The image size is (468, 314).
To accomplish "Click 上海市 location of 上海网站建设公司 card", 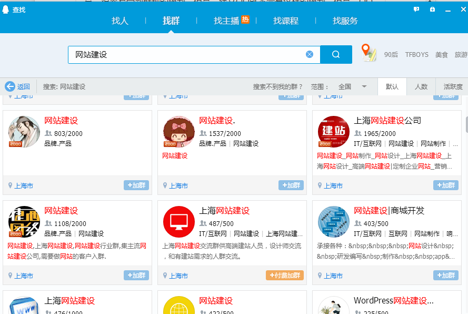I will pos(333,186).
